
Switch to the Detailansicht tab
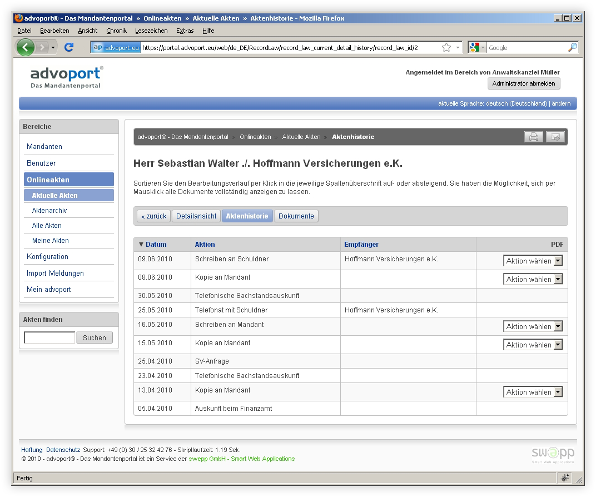click(196, 216)
